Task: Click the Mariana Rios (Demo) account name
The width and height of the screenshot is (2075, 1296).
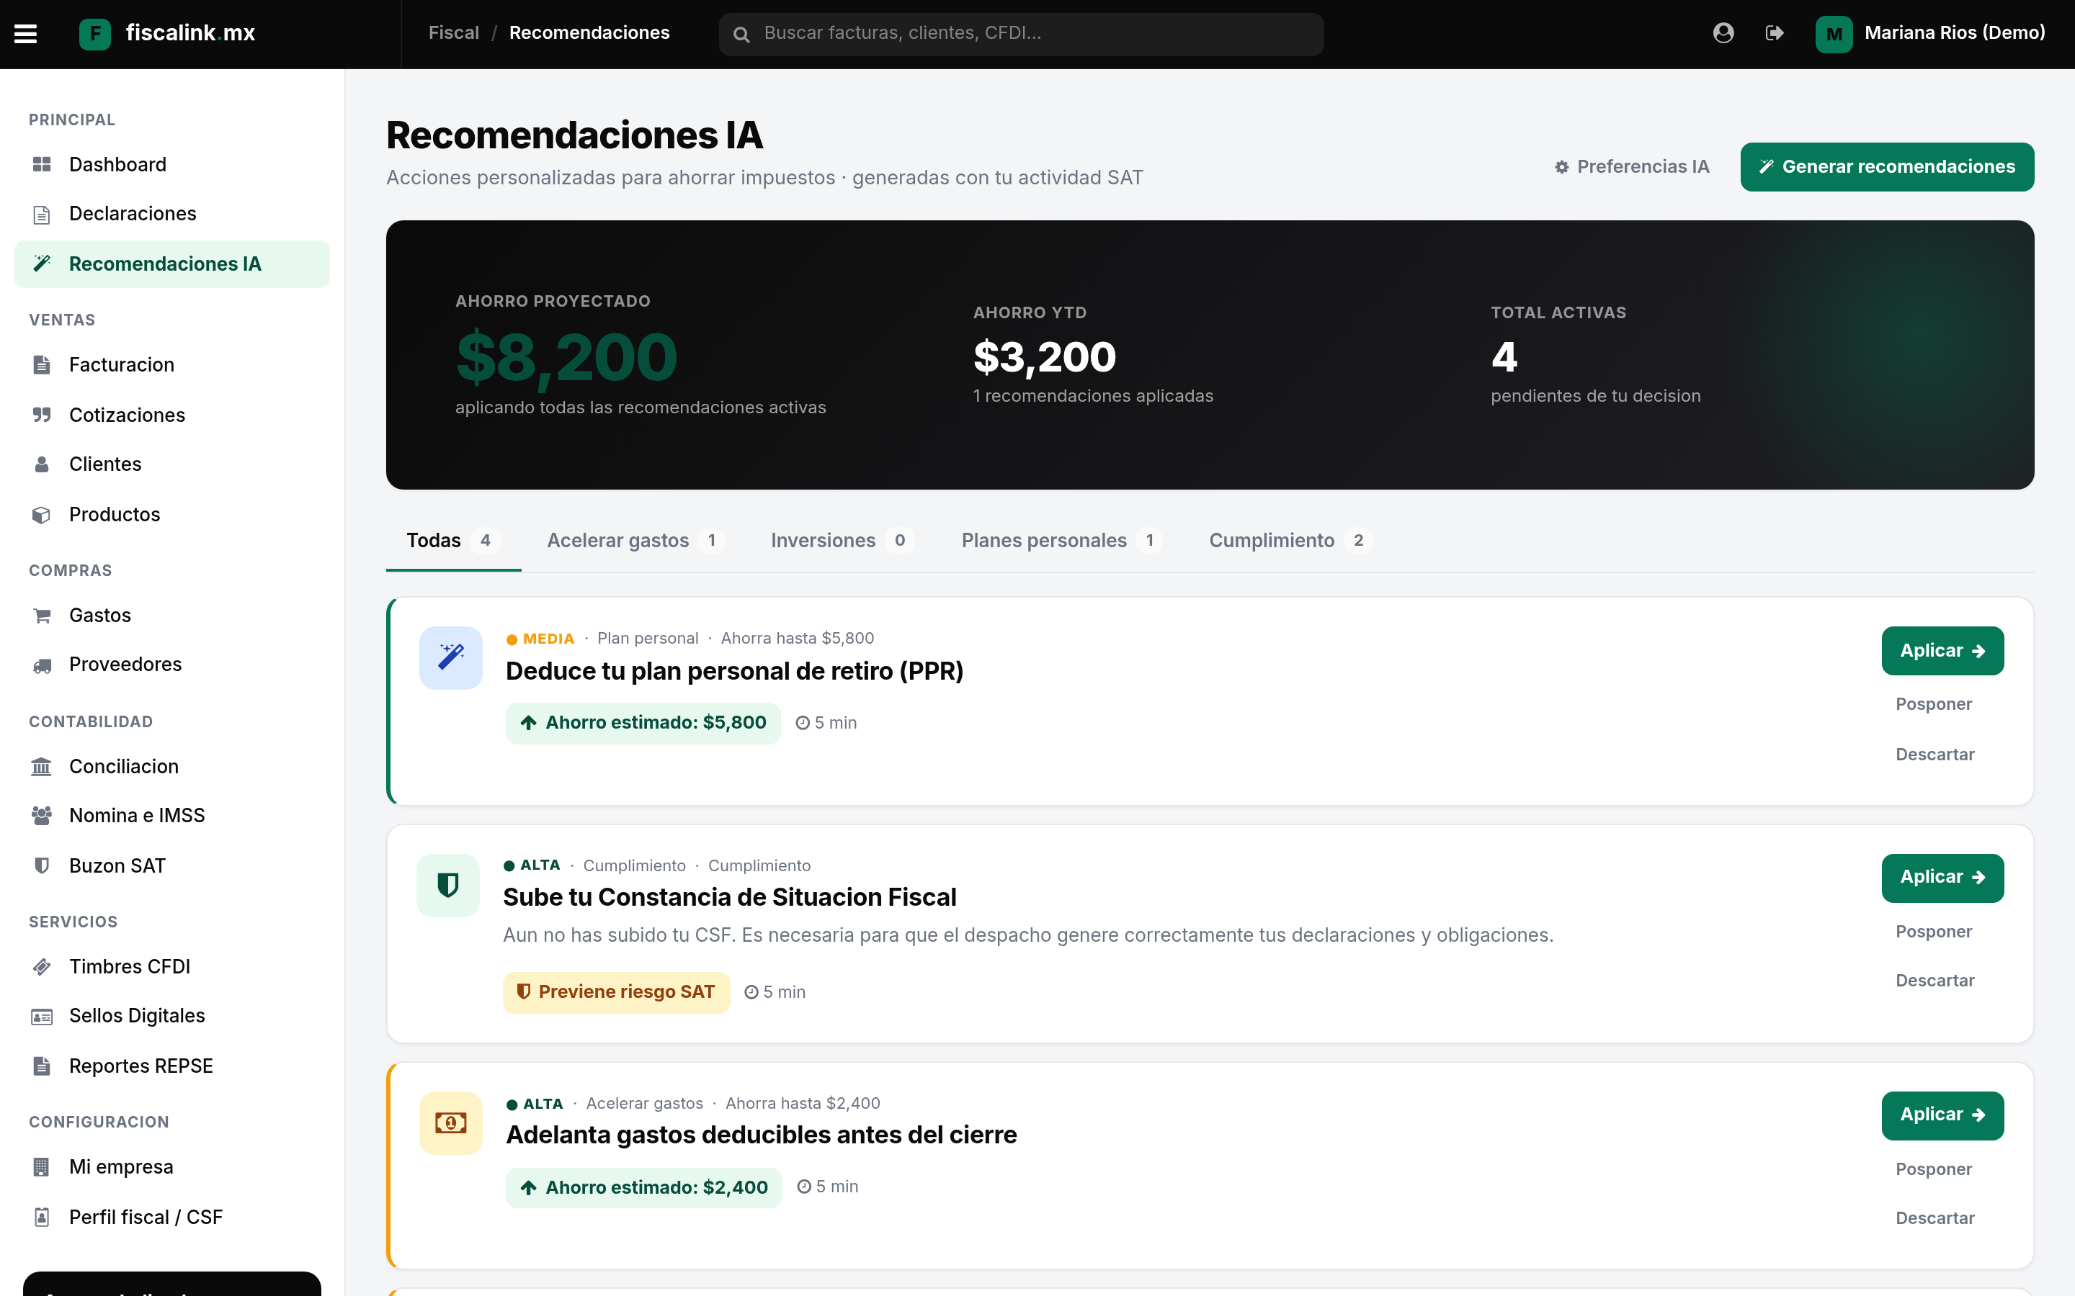Action: tap(1955, 33)
